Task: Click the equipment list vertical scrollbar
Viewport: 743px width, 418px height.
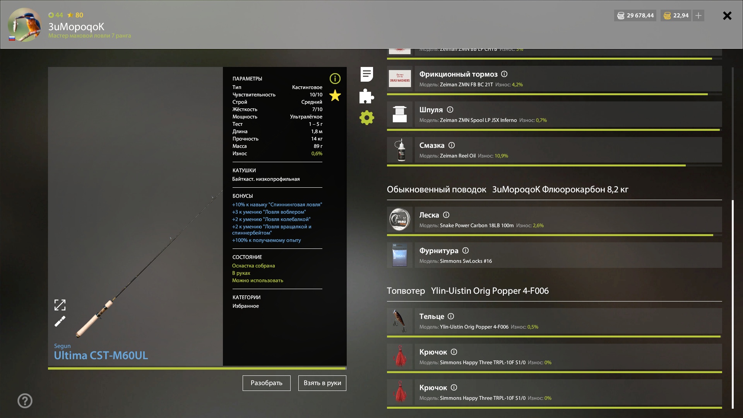Action: pos(733,304)
